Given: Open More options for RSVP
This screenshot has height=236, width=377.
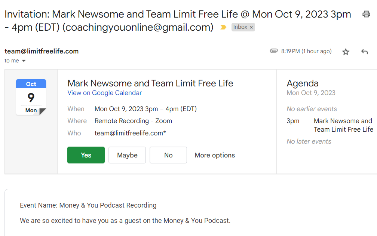Looking at the screenshot, I should (x=215, y=155).
